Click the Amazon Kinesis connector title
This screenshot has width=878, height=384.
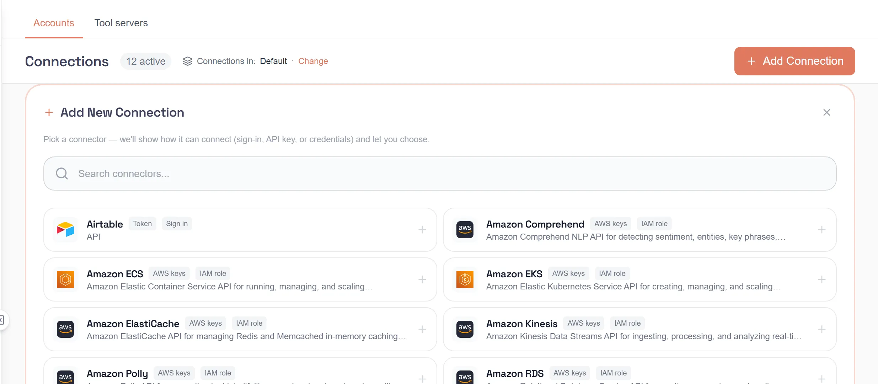pos(522,324)
